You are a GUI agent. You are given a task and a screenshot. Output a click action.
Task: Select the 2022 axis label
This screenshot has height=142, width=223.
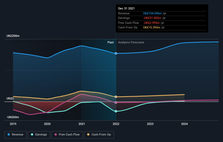[116, 124]
